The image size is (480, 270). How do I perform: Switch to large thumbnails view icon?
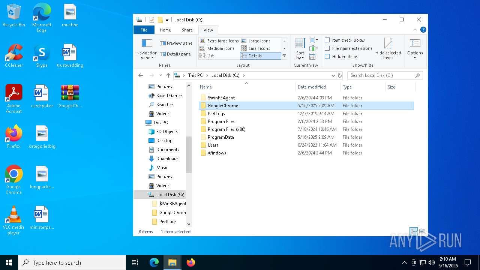[x=422, y=232]
